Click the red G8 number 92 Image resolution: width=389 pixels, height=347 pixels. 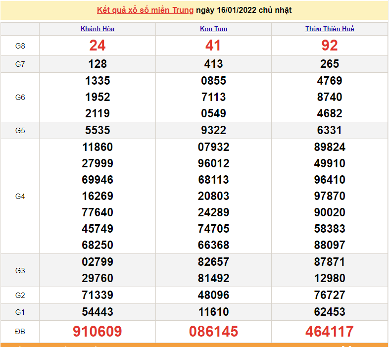pos(330,46)
